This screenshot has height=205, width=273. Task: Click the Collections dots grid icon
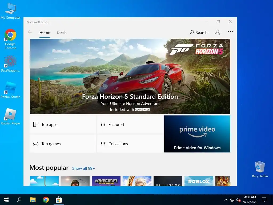(x=103, y=144)
